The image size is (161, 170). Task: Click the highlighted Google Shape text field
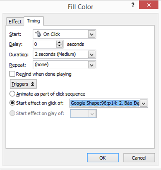(x=105, y=103)
